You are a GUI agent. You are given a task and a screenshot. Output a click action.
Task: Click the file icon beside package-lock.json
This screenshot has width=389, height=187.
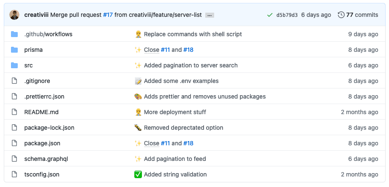point(14,128)
